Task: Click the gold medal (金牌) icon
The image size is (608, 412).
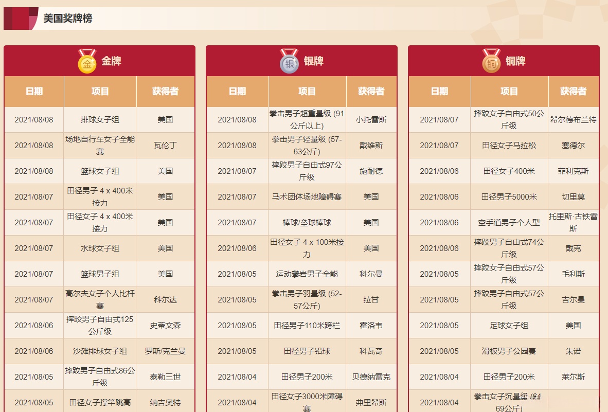Action: click(x=87, y=62)
